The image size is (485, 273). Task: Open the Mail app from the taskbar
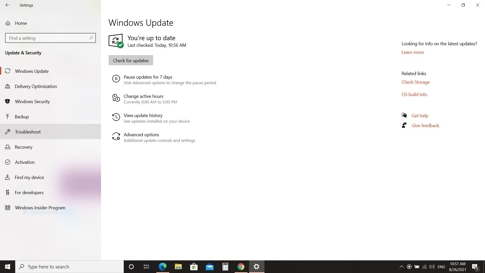209,267
